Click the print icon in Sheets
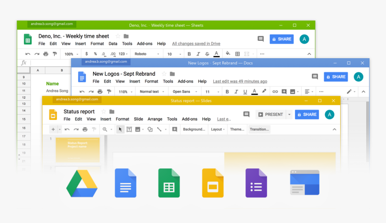This screenshot has width=386, height=223. (x=46, y=54)
